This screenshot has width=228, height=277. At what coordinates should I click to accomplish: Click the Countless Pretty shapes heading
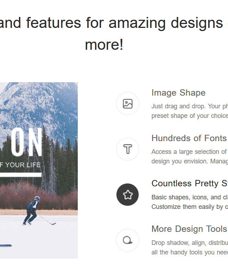pyautogui.click(x=189, y=183)
